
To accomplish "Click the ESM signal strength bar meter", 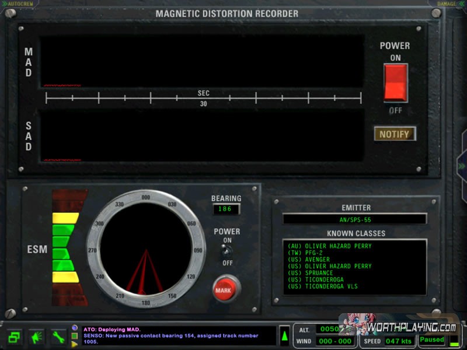I will [65, 247].
